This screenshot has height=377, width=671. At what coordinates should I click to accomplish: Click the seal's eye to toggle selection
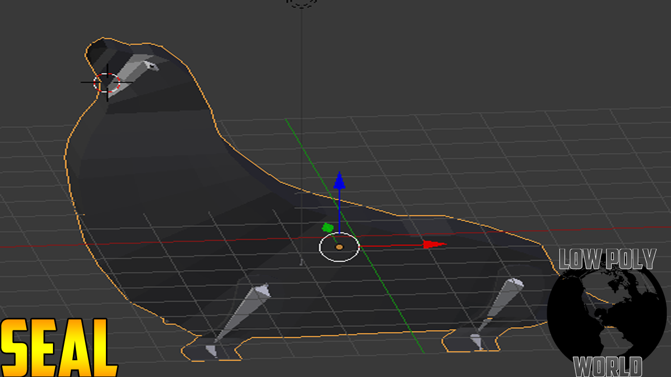(151, 66)
